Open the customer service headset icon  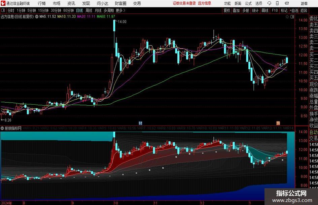[x=269, y=3]
